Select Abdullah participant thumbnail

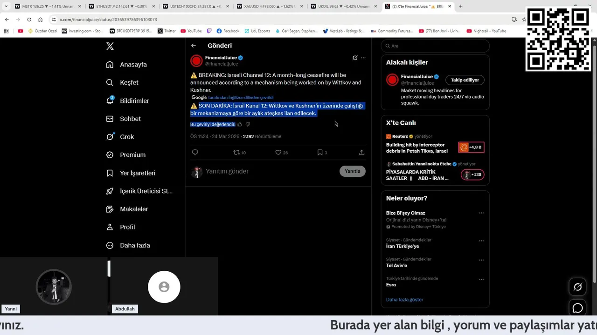pyautogui.click(x=164, y=287)
